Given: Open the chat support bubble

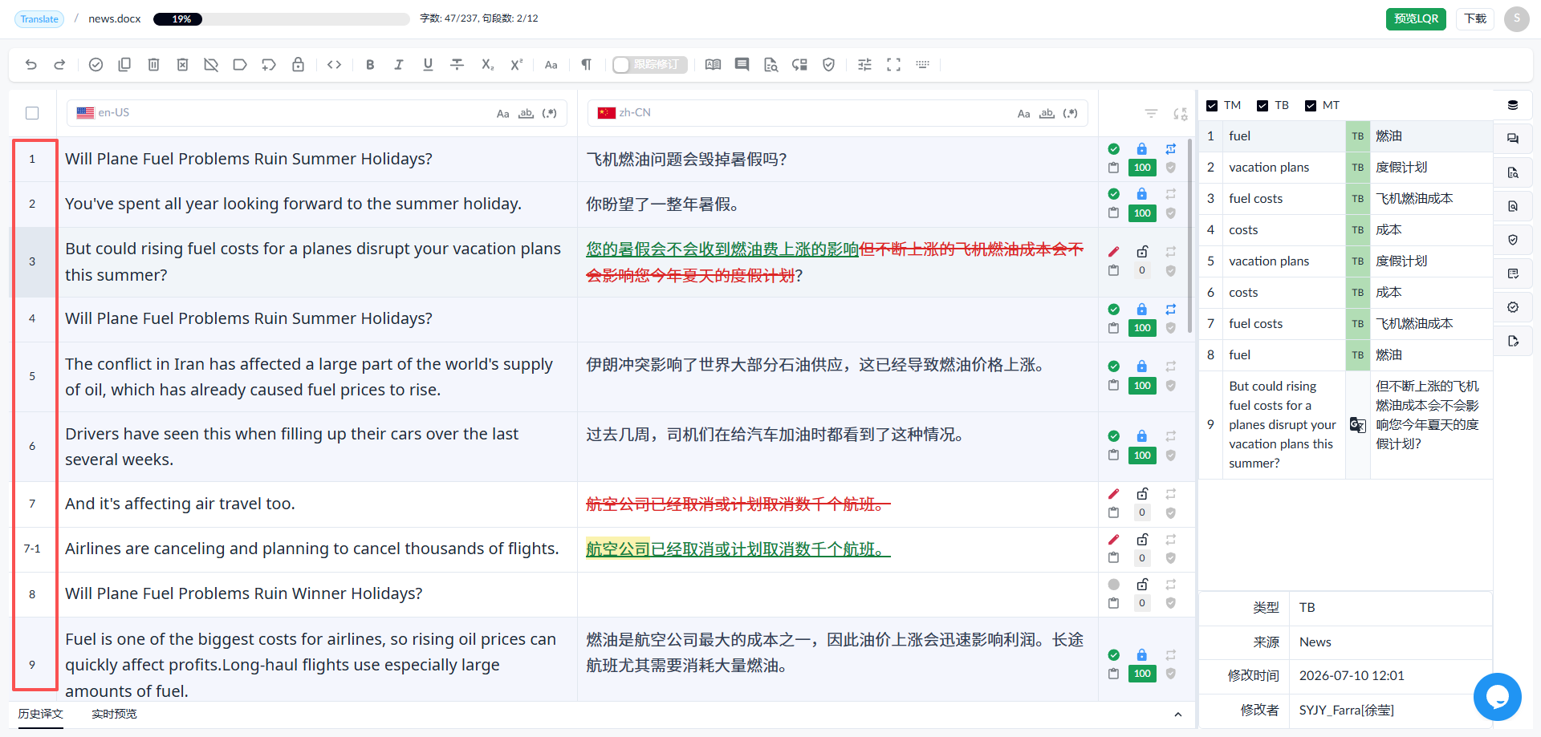Looking at the screenshot, I should click(1497, 697).
